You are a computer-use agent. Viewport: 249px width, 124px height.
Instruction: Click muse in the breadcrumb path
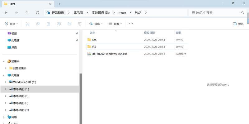click(x=122, y=13)
